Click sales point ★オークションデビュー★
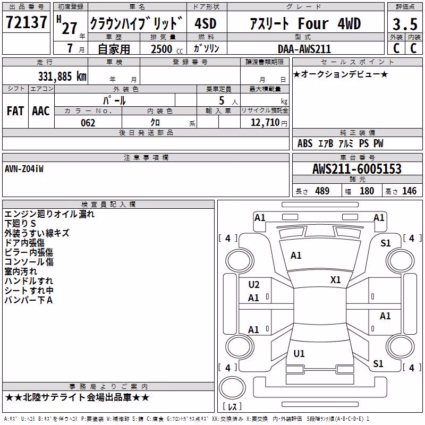 coord(341,74)
